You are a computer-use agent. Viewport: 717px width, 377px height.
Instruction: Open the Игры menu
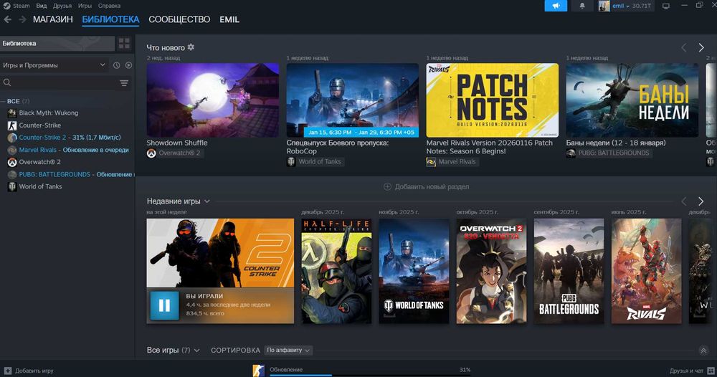[x=85, y=6]
